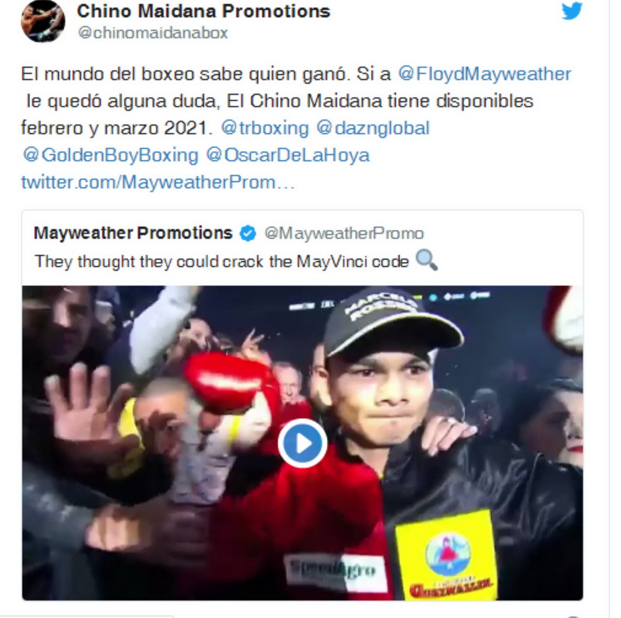Play the embedded fight video
This screenshot has width=621, height=618.
point(302,443)
